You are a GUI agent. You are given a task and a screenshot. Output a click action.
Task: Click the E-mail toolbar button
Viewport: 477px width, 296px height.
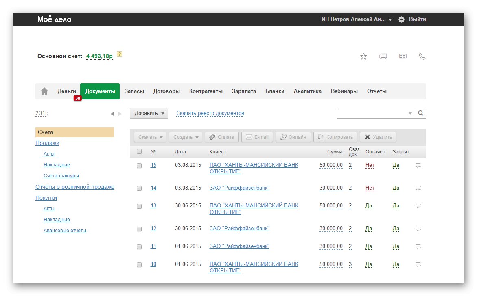pyautogui.click(x=257, y=137)
